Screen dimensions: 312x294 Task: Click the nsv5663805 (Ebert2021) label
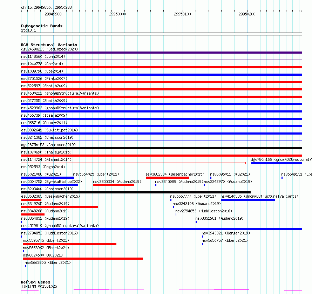(x=48, y=262)
